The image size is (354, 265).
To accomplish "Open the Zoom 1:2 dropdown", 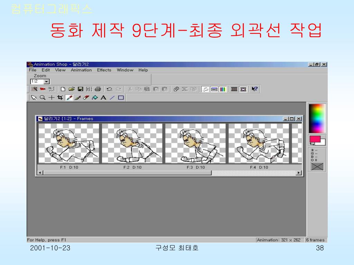I will coord(47,81).
